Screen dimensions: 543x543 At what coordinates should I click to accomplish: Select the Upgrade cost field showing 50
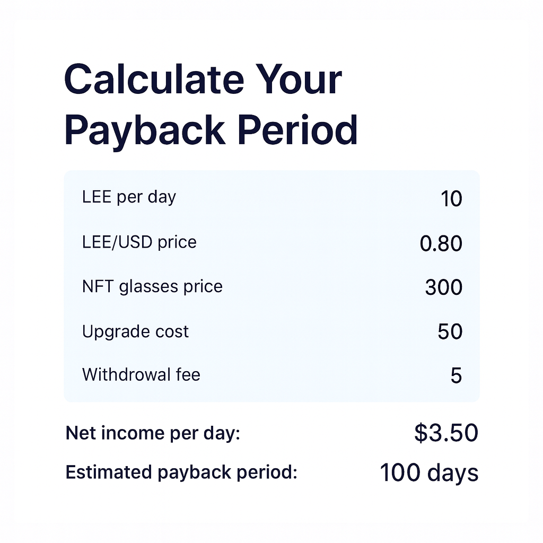click(450, 332)
